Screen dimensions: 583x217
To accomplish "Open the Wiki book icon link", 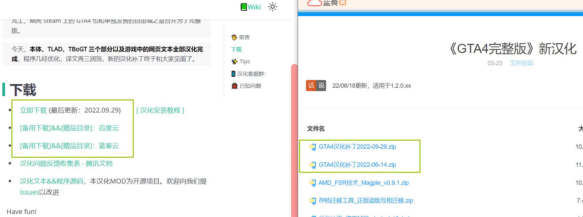I will (251, 7).
